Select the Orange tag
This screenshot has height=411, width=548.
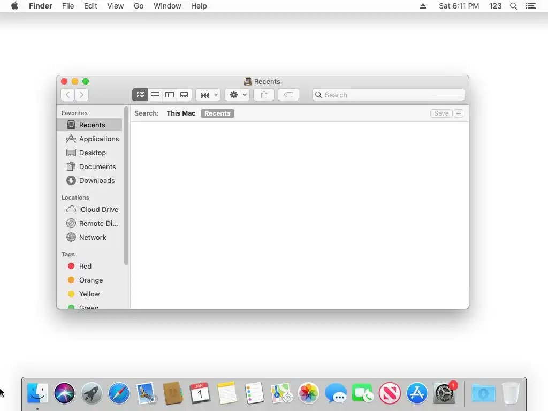click(89, 280)
